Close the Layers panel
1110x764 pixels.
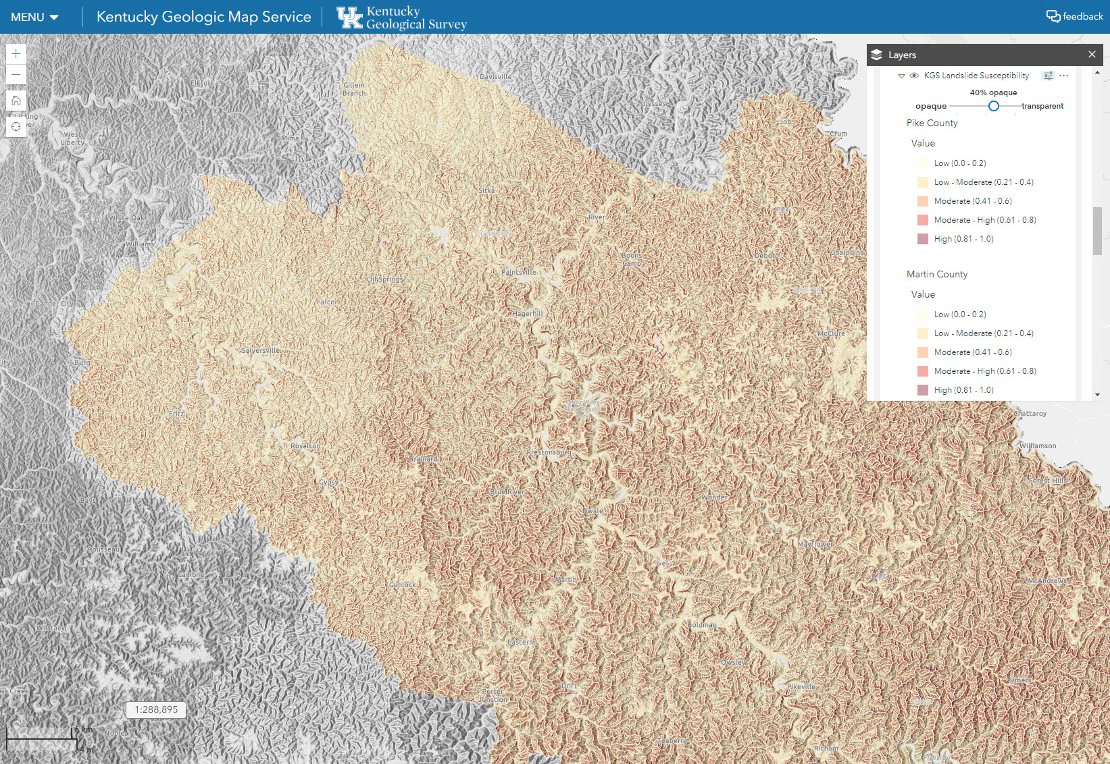coord(1092,55)
